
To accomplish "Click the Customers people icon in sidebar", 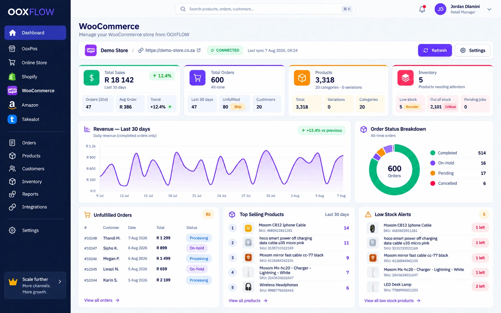I will [12, 168].
